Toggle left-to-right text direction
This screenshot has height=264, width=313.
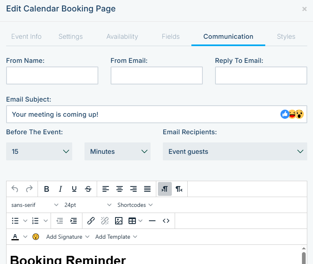pos(165,189)
